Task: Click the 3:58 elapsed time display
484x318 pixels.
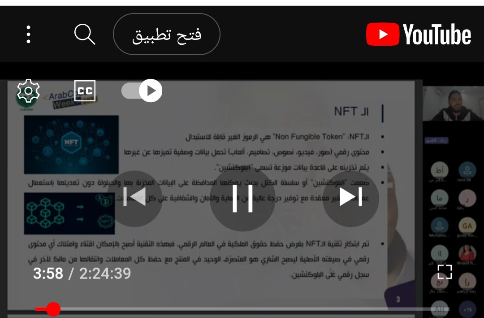Action: pos(48,274)
